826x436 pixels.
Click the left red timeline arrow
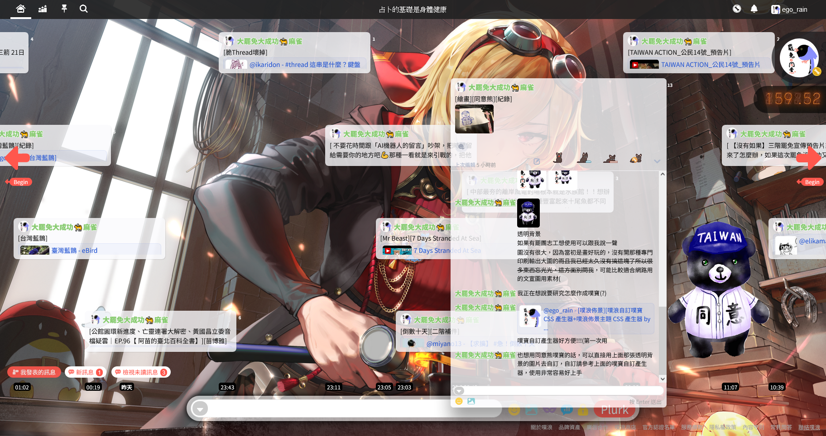click(17, 157)
